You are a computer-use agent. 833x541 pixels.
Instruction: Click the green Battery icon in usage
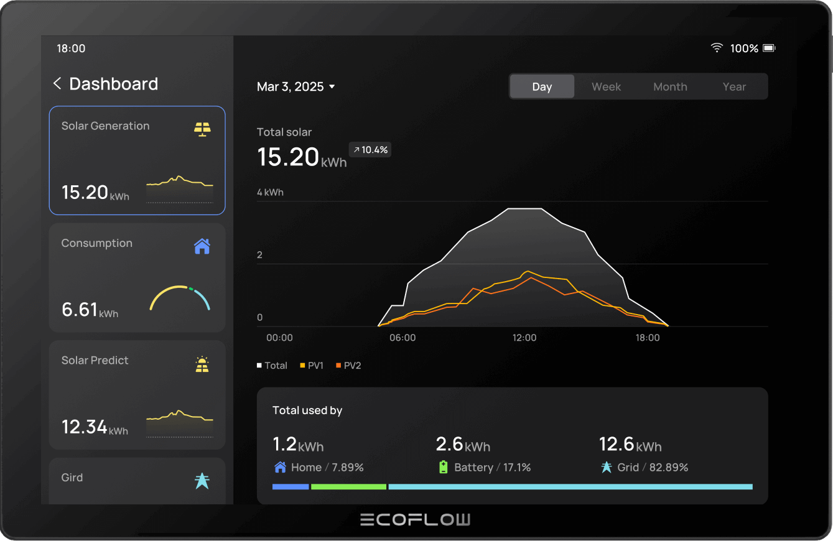click(443, 467)
